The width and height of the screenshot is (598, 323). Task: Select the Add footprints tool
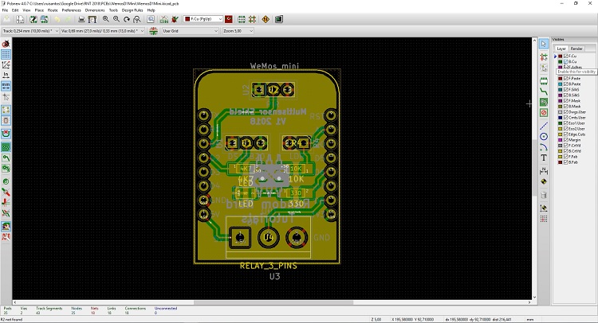544,80
